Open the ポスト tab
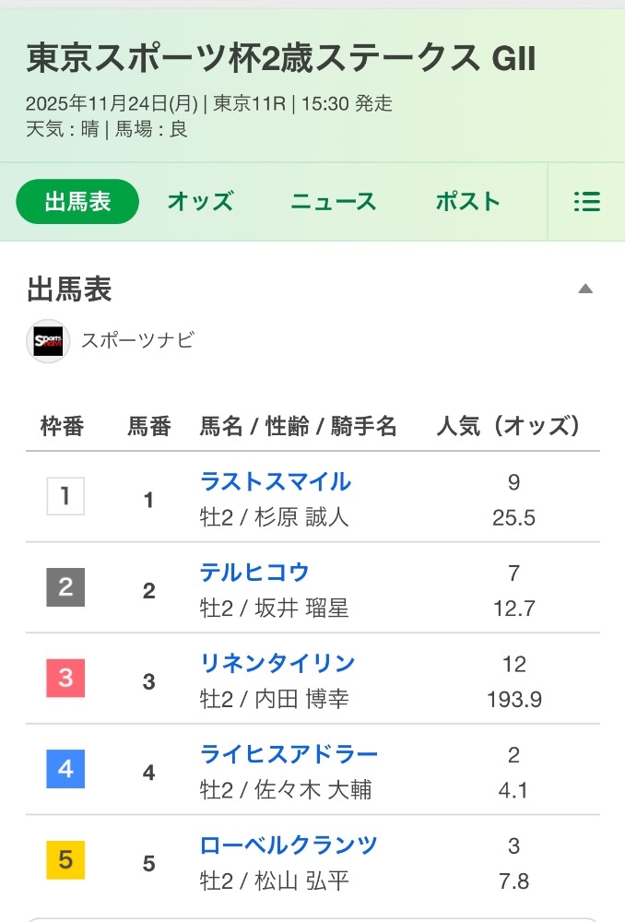The width and height of the screenshot is (625, 922). click(467, 202)
